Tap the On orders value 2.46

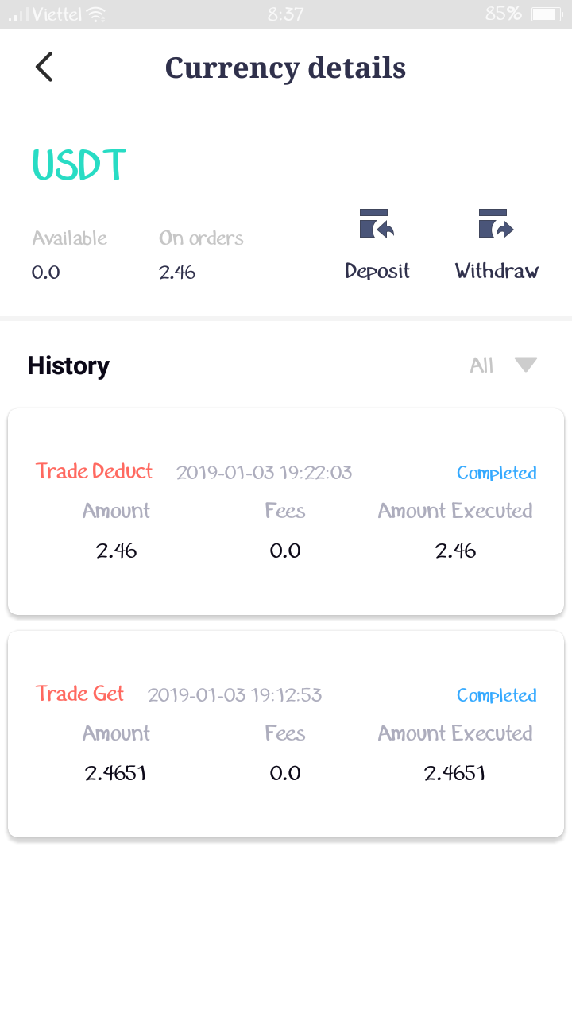[x=177, y=273]
